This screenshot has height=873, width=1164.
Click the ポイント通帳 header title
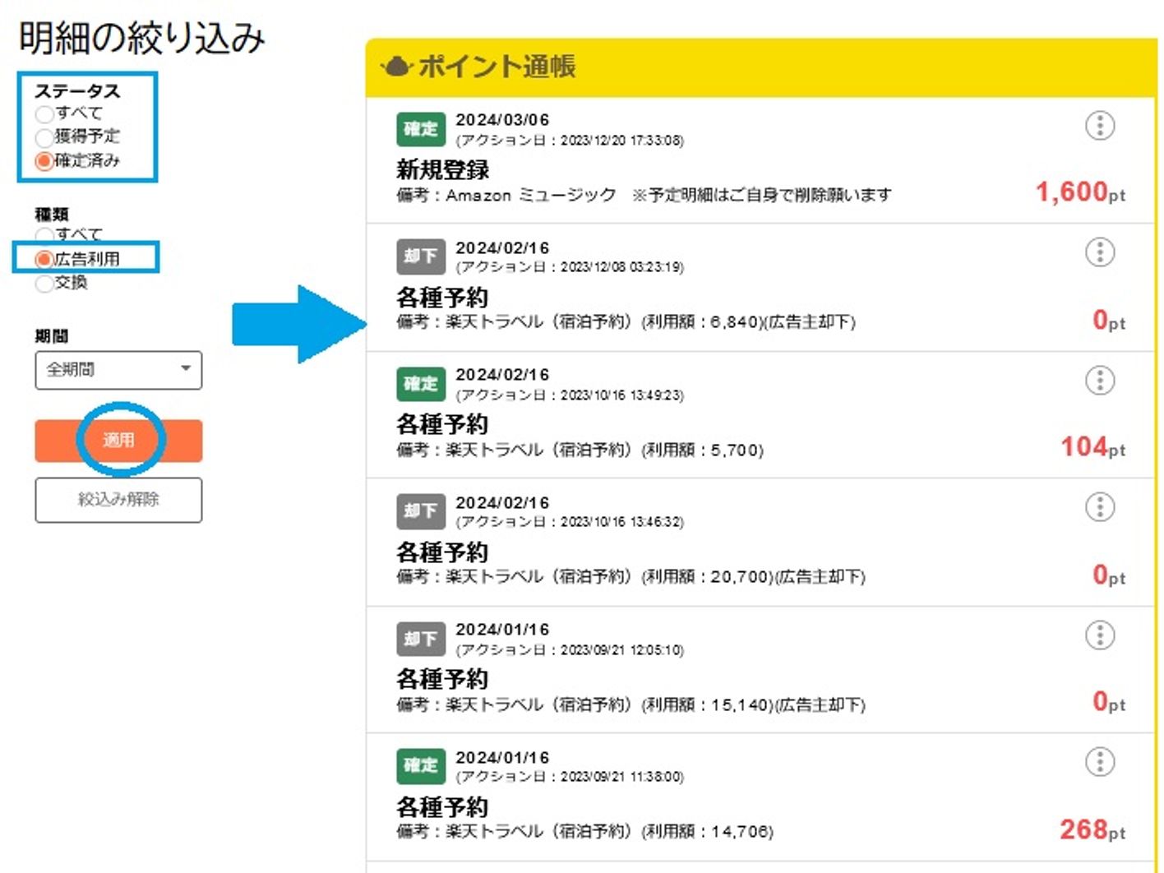point(497,67)
